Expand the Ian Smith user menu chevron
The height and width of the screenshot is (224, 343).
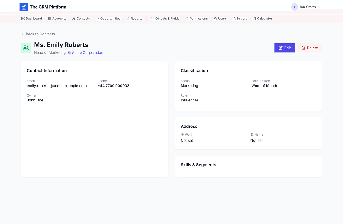click(x=319, y=7)
